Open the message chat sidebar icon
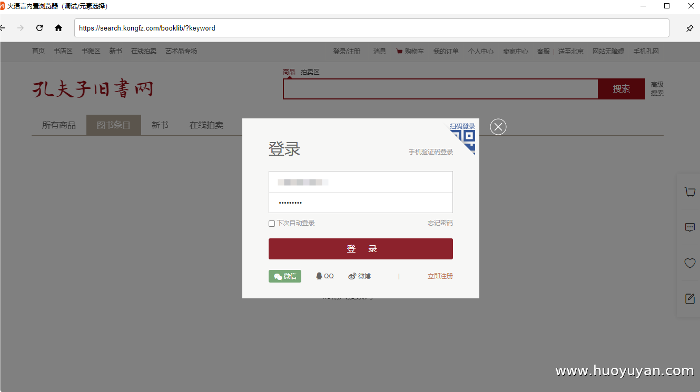 [689, 227]
